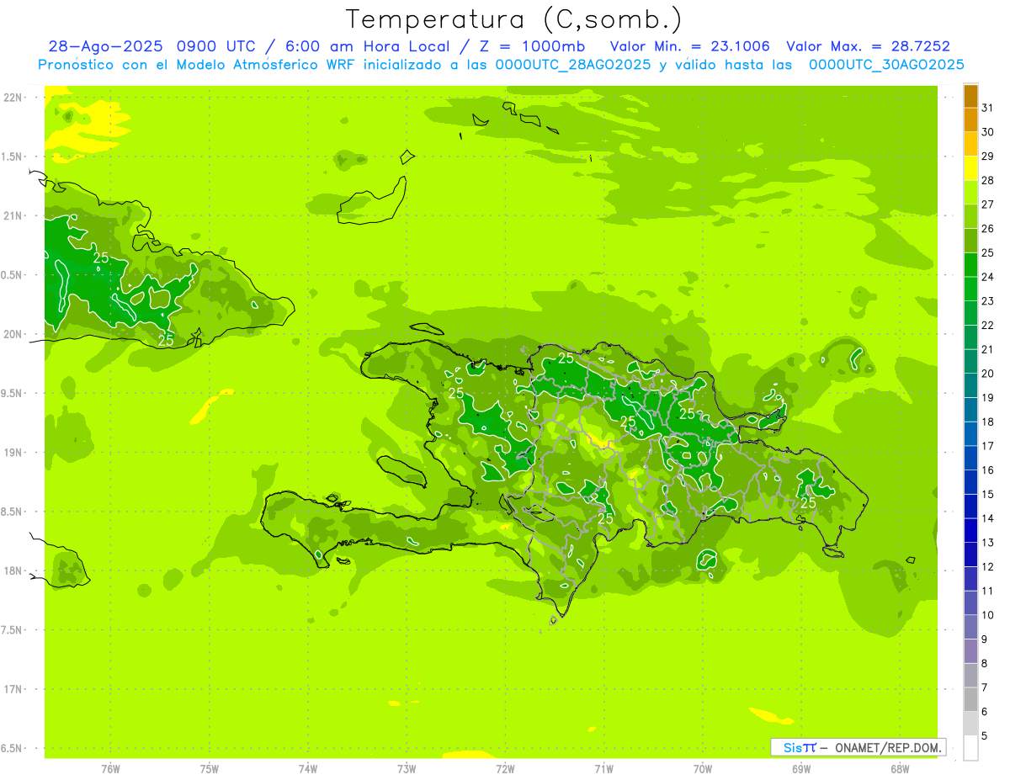The width and height of the screenshot is (1010, 780).
Task: Pick the orange swatch between 30 and 31
Action: [970, 120]
